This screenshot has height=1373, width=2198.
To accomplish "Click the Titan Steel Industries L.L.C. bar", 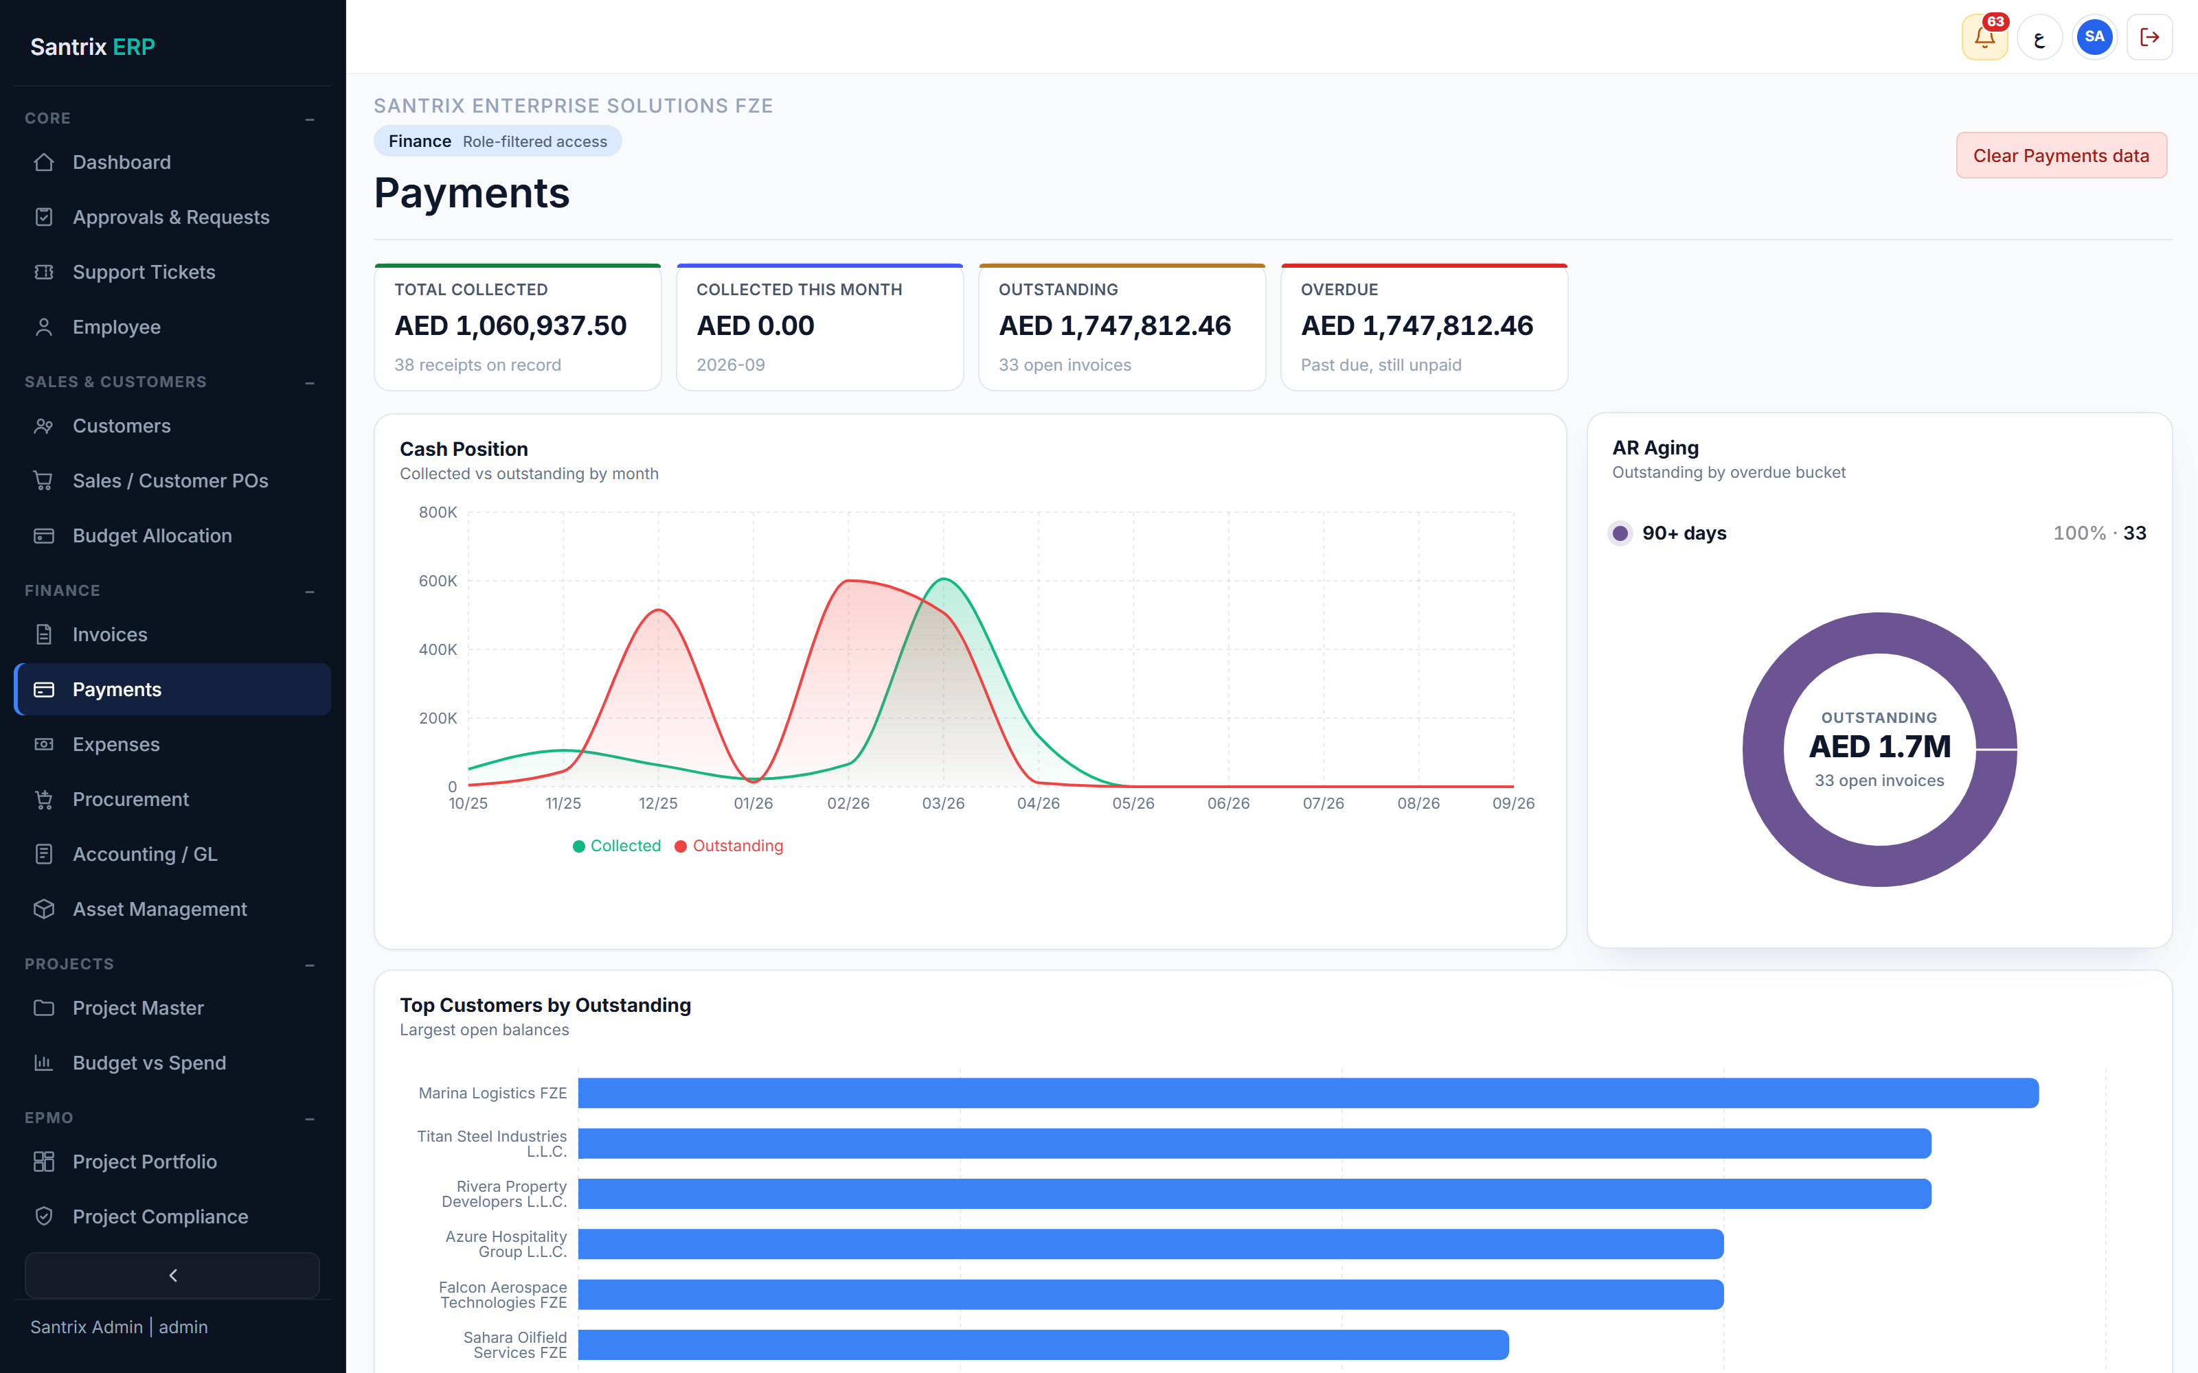I will pyautogui.click(x=1255, y=1143).
